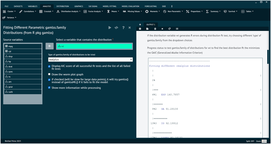This screenshot has width=271, height=144.
Task: Select disp variable
Action: click(23, 56)
